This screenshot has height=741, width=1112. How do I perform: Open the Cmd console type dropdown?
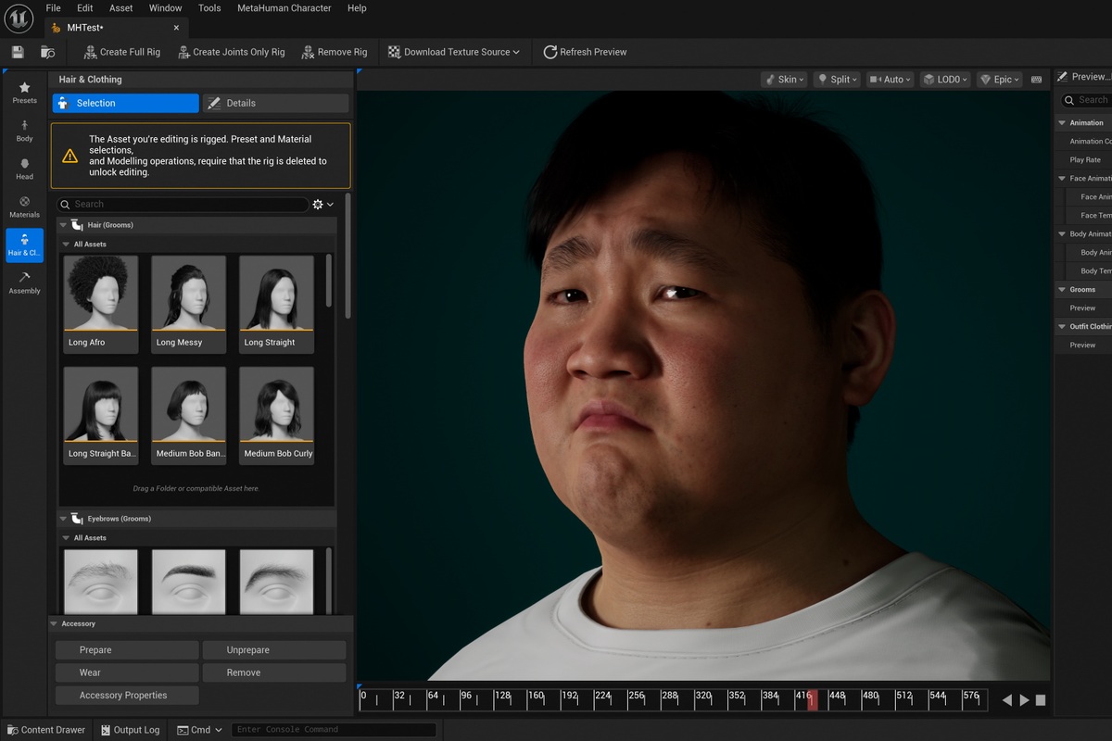click(x=200, y=730)
